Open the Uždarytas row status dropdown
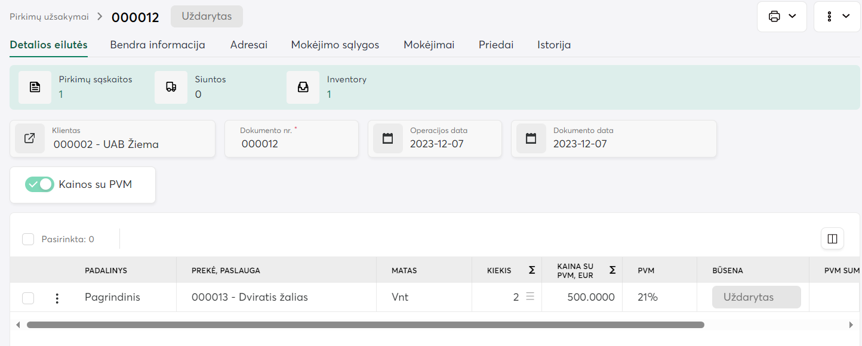The image size is (862, 346). (x=756, y=297)
